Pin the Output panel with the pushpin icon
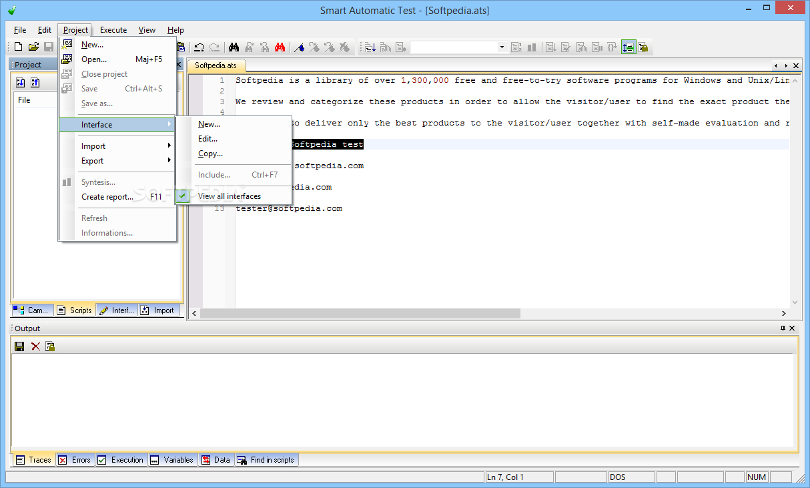Screen dimensions: 810x488 coord(783,328)
